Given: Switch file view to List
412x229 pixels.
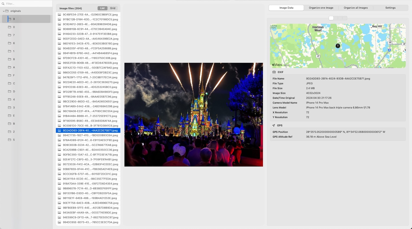Looking at the screenshot, I should [x=102, y=8].
